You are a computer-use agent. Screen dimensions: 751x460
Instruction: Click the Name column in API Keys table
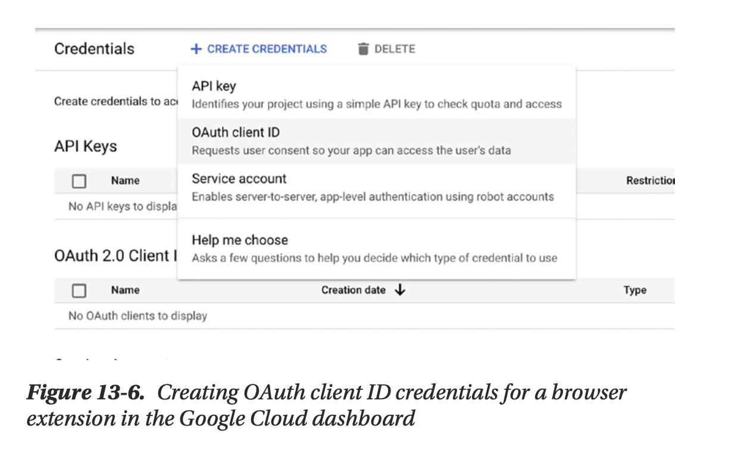click(x=125, y=181)
